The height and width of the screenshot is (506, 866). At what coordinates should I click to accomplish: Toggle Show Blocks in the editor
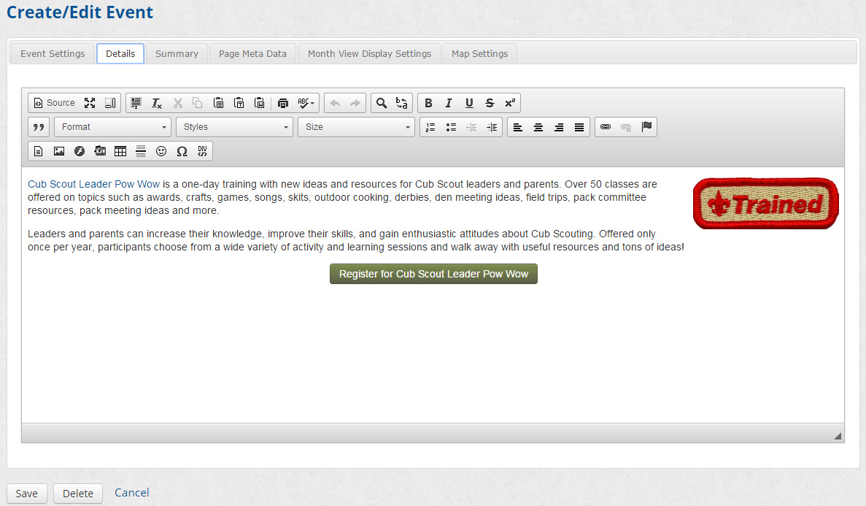(x=110, y=103)
